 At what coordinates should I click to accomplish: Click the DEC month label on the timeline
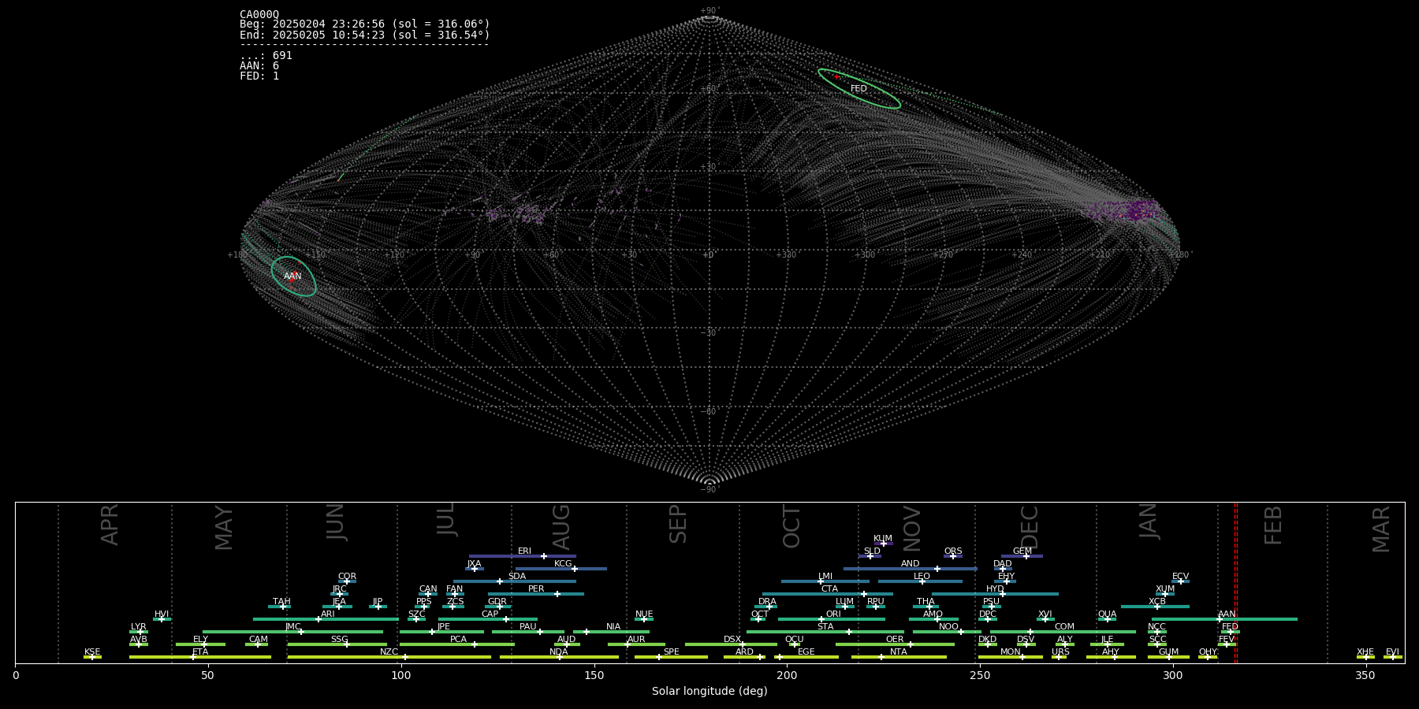pos(1030,527)
